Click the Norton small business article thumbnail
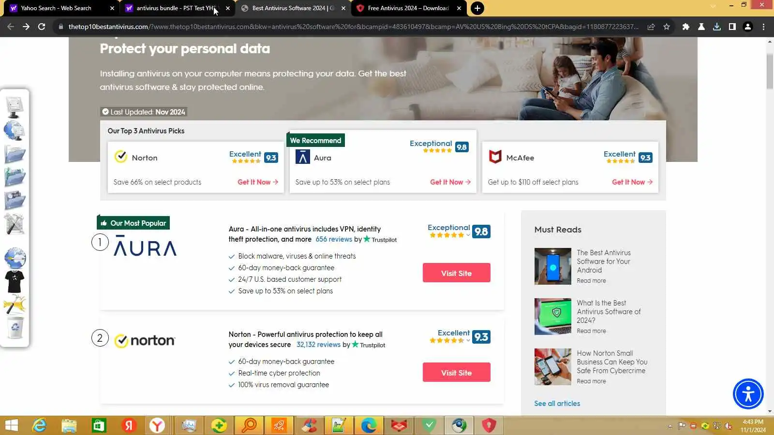 click(553, 367)
